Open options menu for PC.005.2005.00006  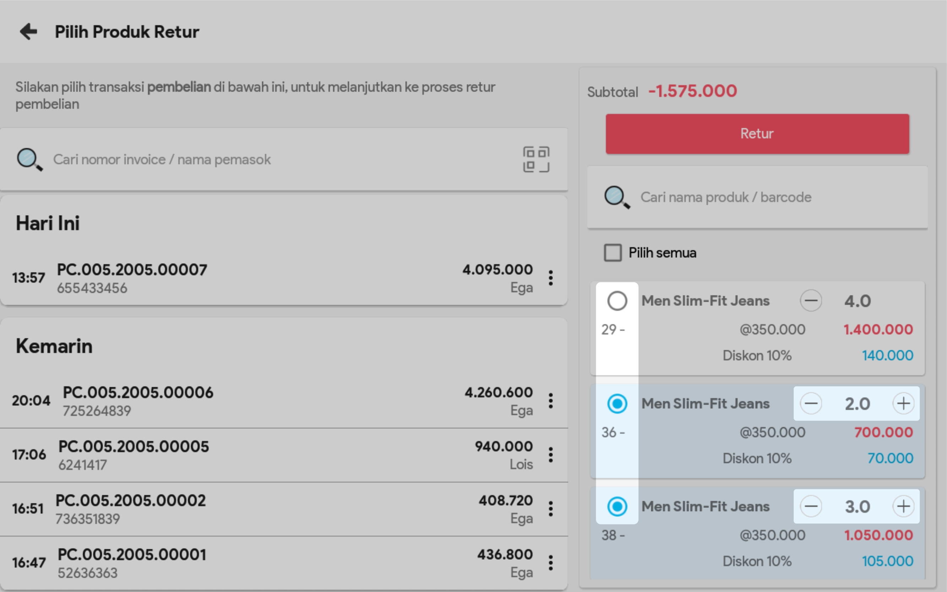550,401
